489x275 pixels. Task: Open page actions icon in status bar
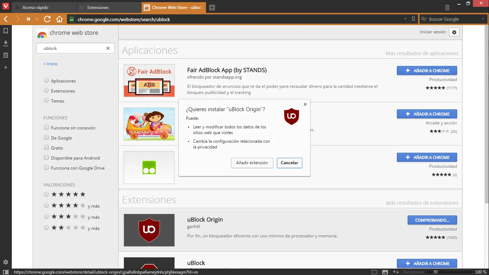[x=396, y=272]
